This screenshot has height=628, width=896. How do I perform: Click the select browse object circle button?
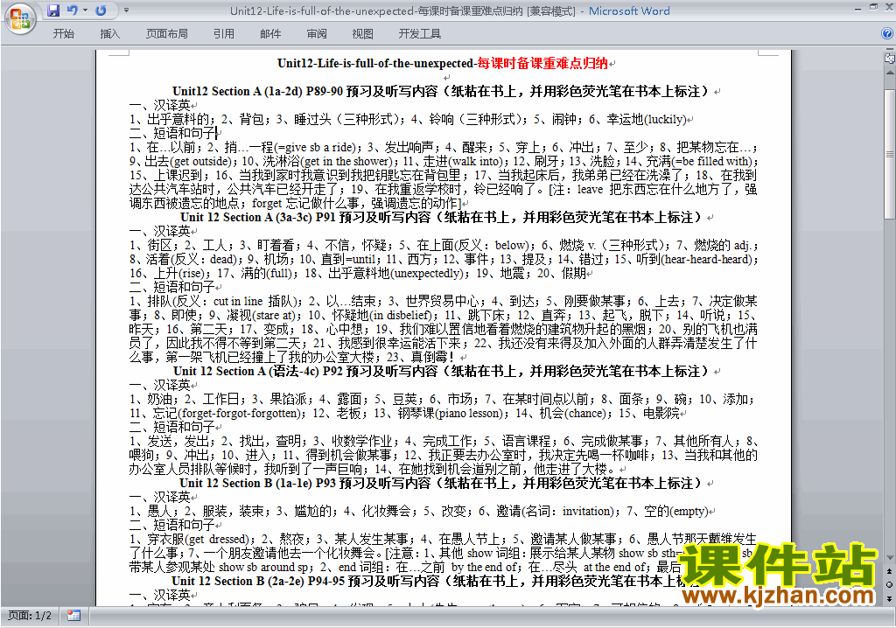(x=890, y=584)
